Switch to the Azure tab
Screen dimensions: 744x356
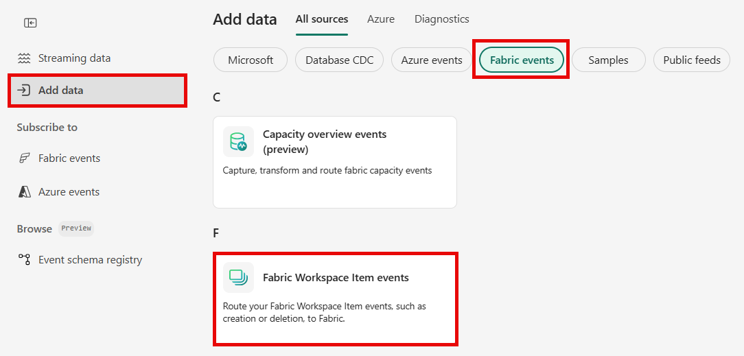pyautogui.click(x=381, y=19)
